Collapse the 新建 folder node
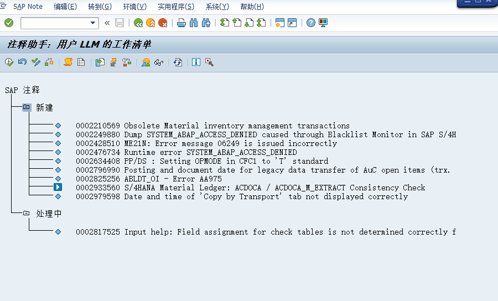498x301 pixels. tap(27, 107)
